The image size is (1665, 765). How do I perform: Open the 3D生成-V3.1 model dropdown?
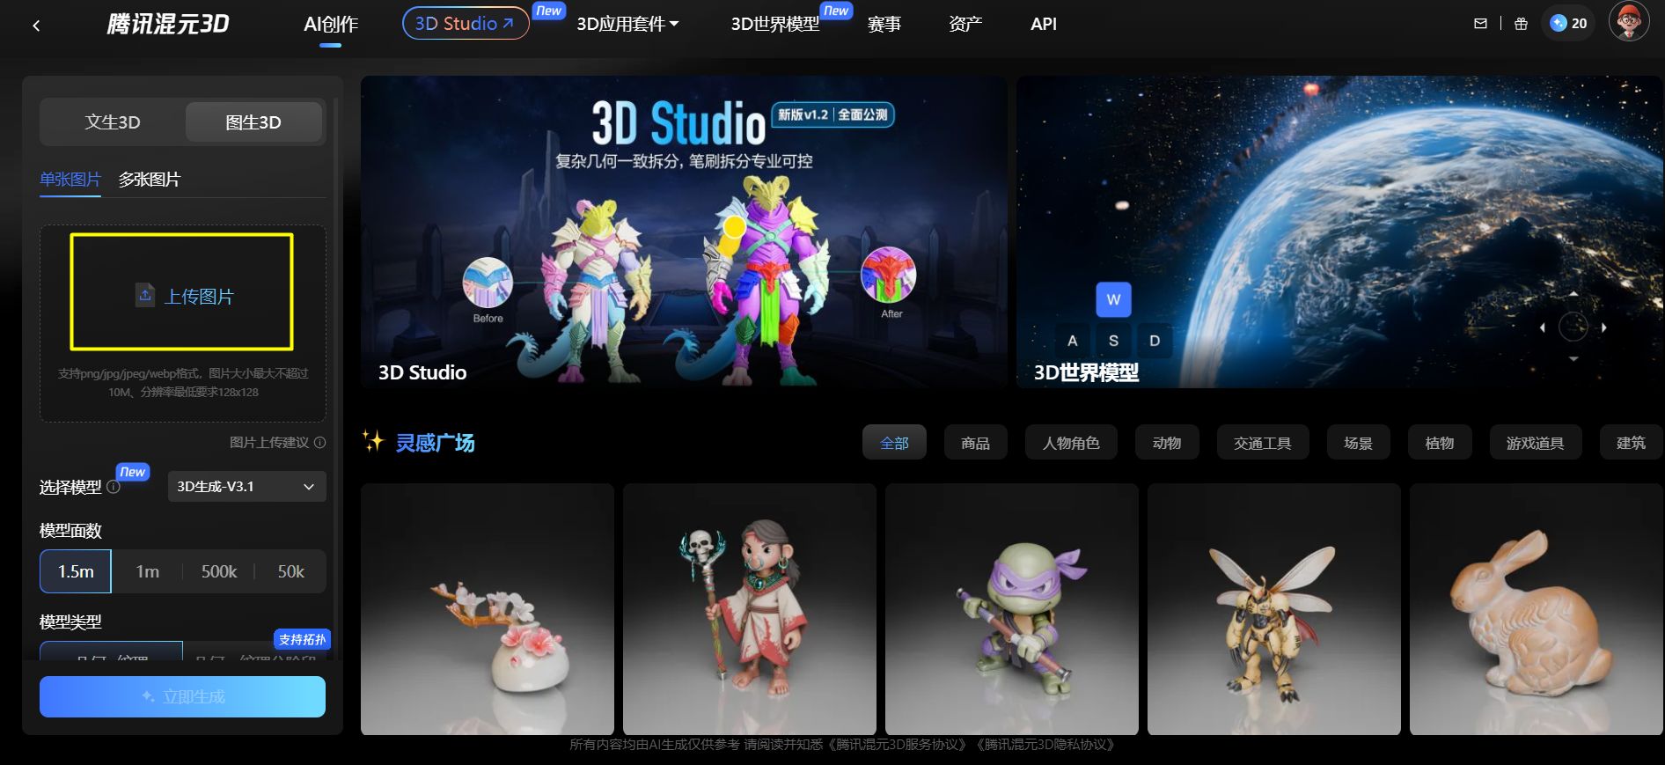[x=246, y=487]
